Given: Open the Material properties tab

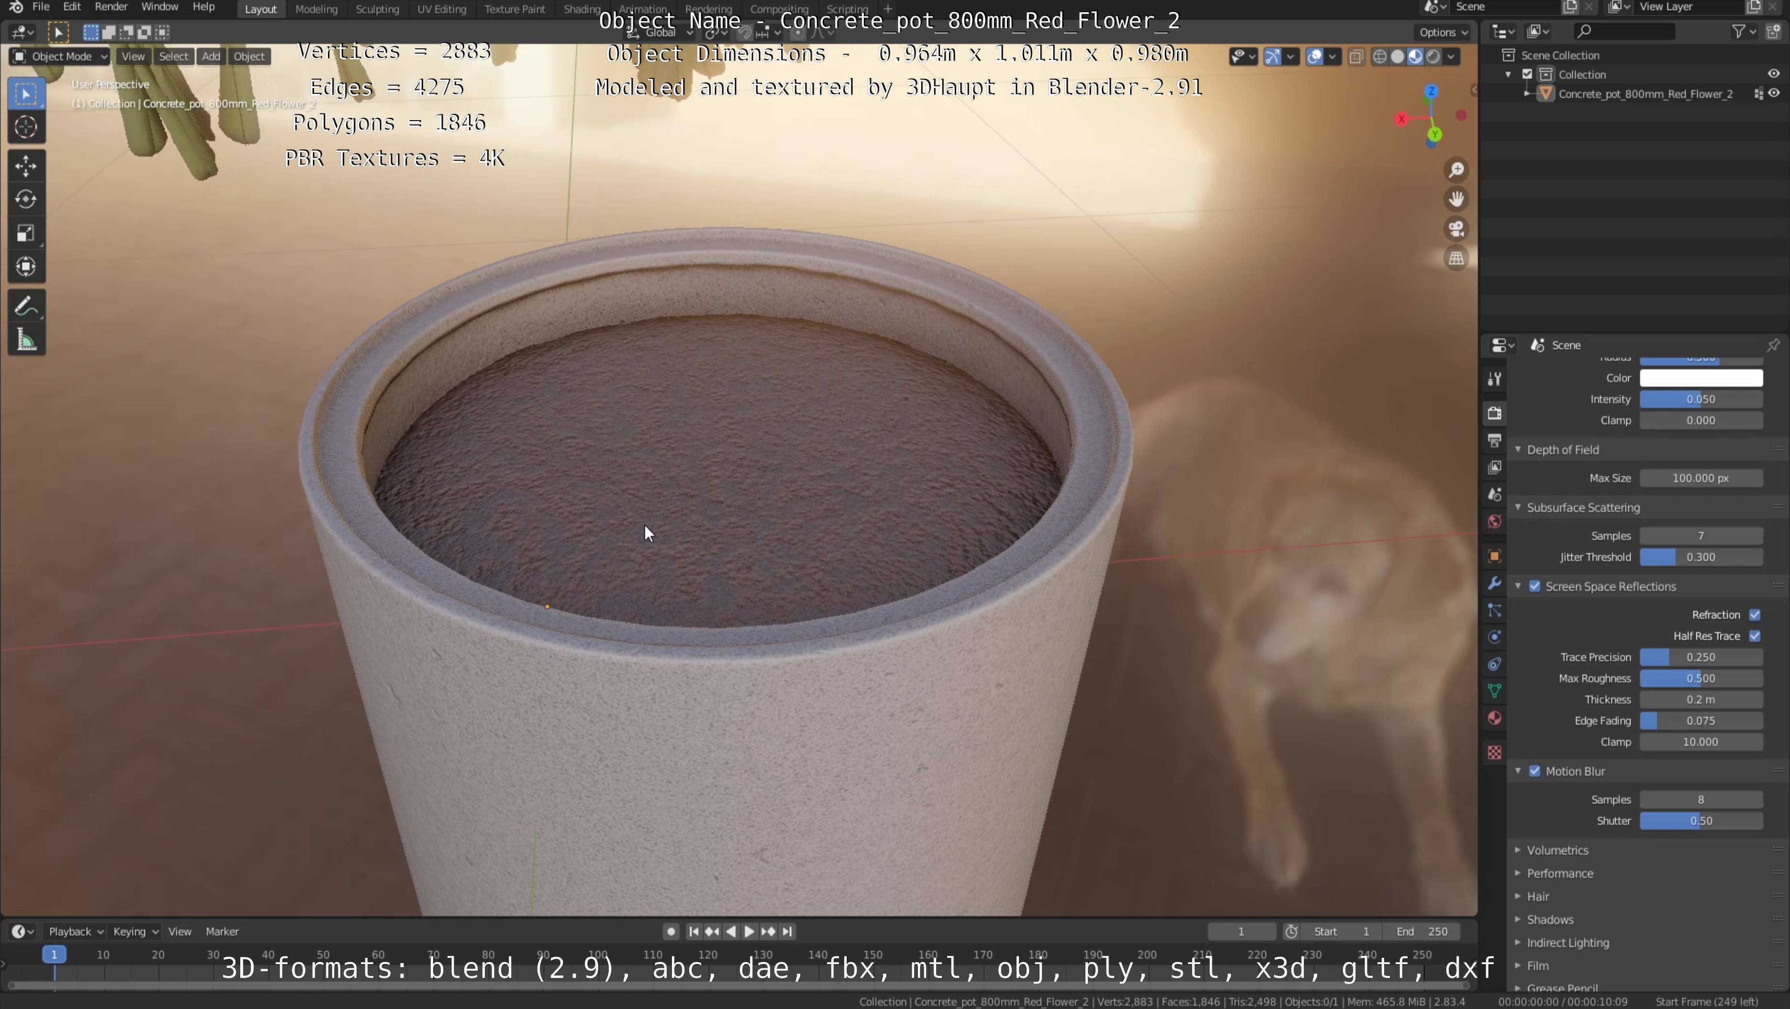Looking at the screenshot, I should pos(1495,718).
